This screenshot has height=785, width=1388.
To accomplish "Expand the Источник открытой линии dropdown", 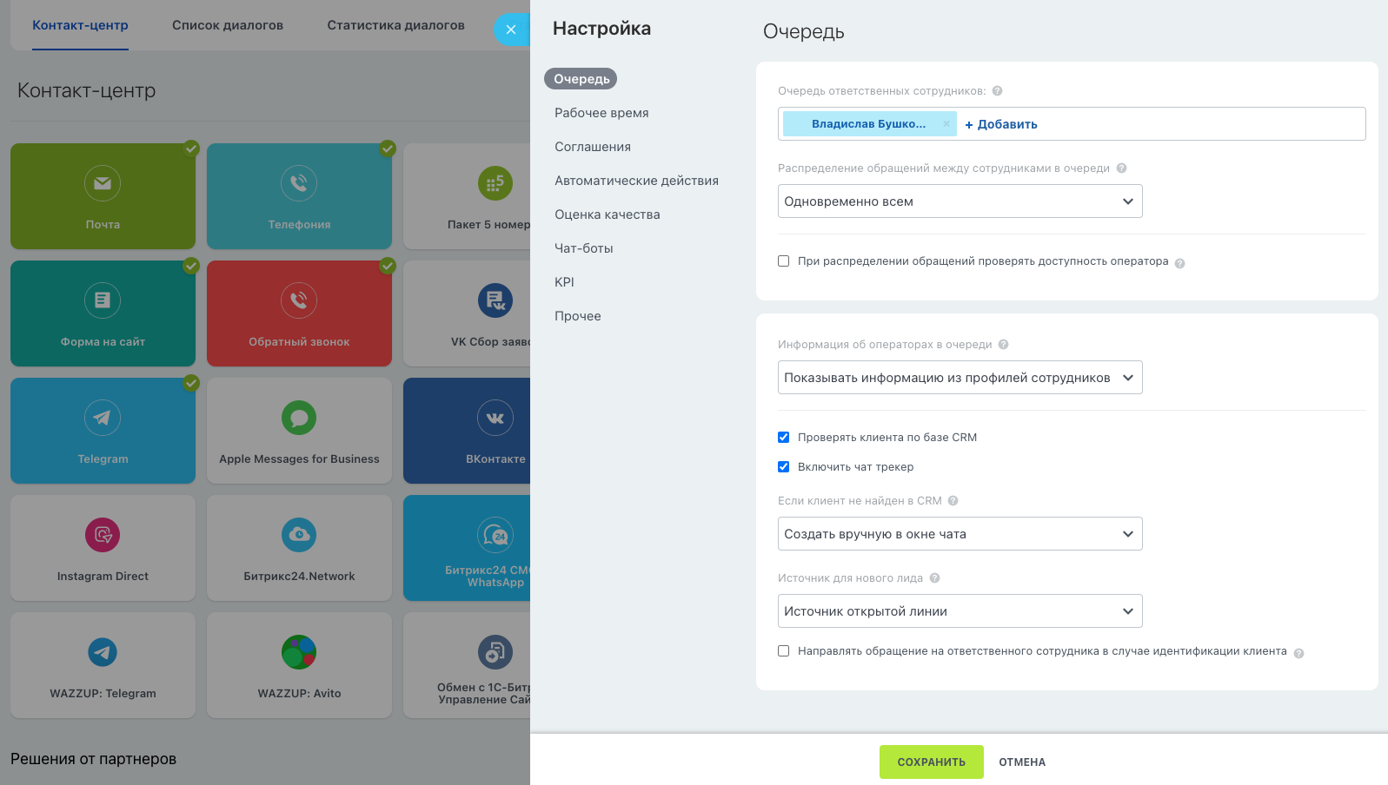I will coord(960,611).
